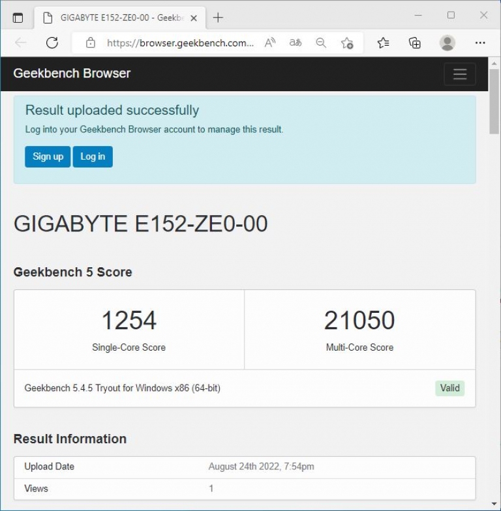
Task: Open the translate page option
Action: point(296,43)
